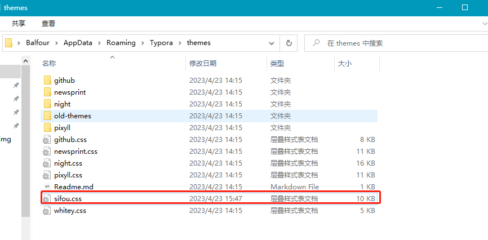Select file name Readme.md
This screenshot has width=488, height=240.
coord(74,187)
